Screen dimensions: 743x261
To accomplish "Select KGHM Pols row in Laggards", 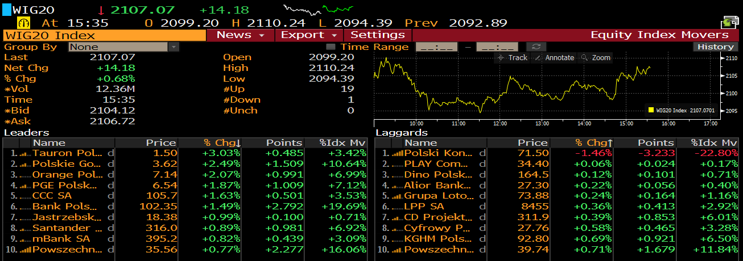I will point(557,239).
